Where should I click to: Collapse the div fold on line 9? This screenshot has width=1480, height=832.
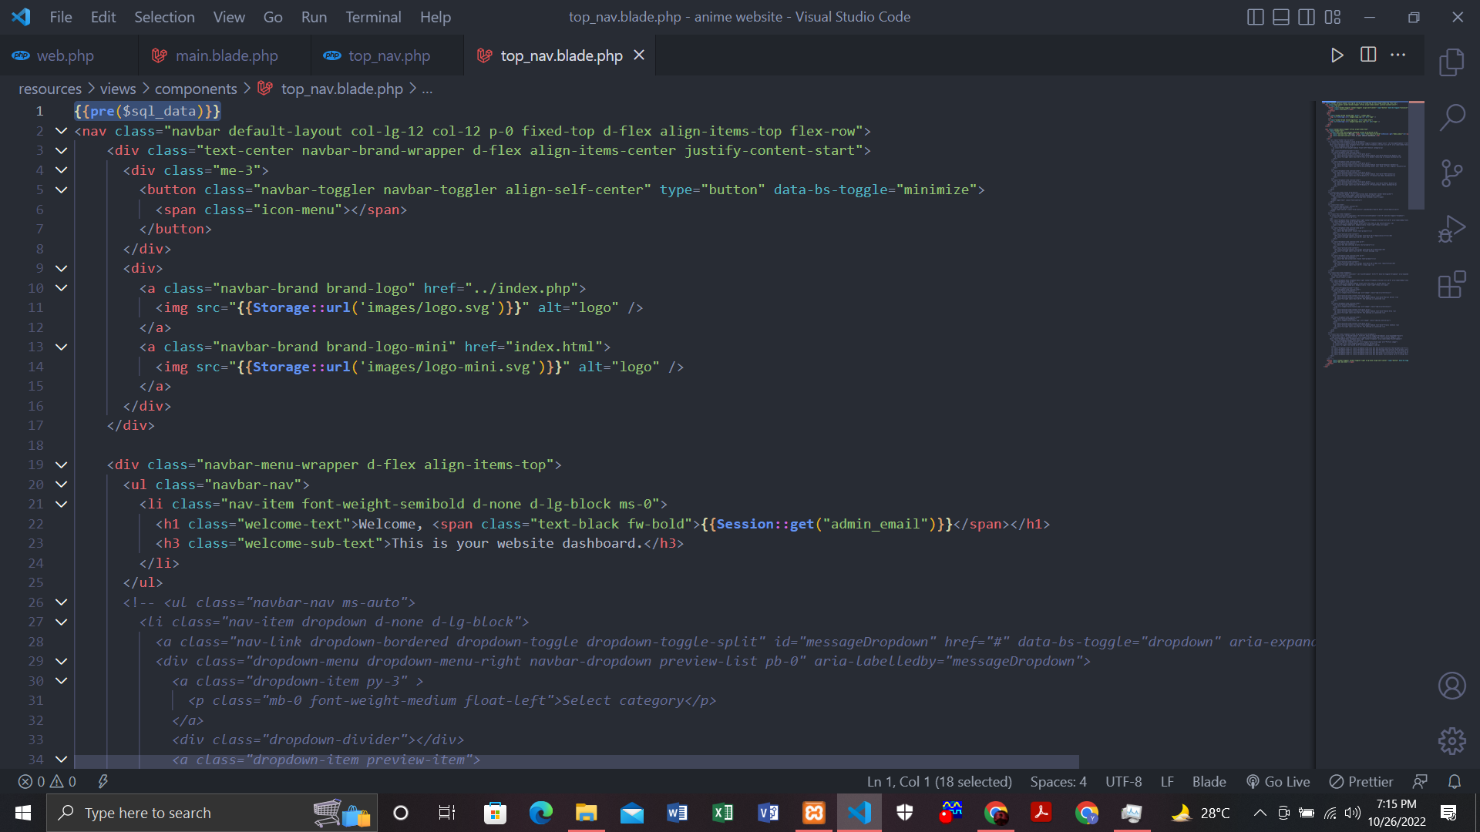click(61, 268)
